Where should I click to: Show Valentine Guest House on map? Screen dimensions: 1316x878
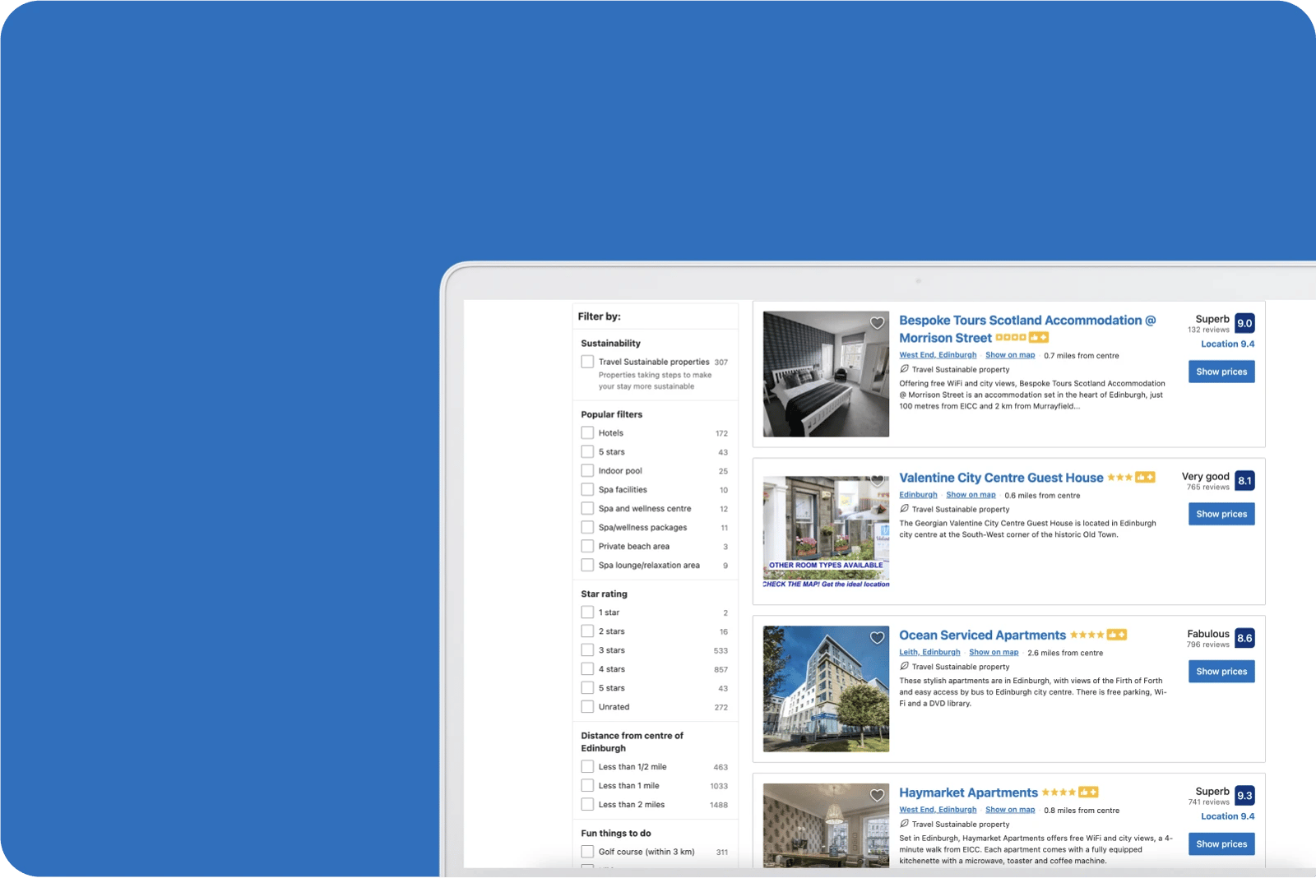[971, 495]
